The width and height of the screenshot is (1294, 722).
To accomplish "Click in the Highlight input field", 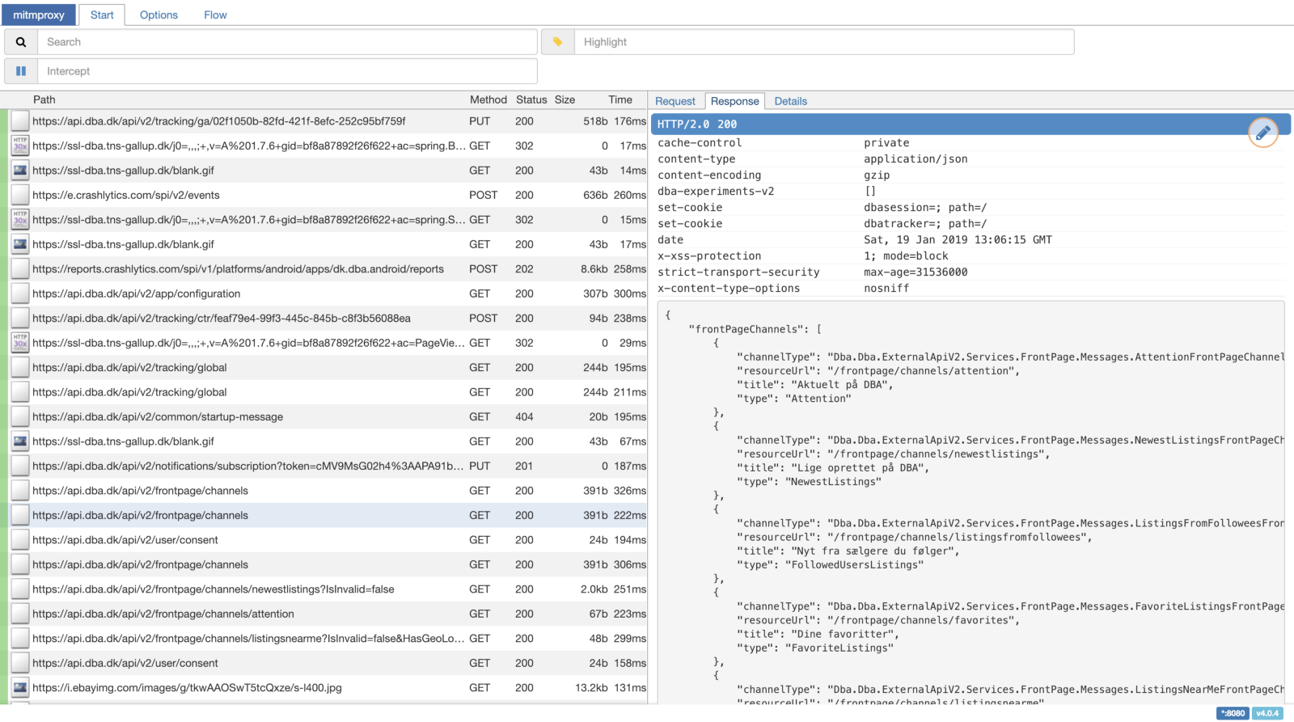I will coord(823,42).
